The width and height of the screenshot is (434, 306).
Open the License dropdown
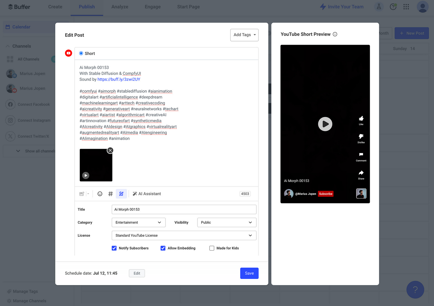tap(184, 236)
